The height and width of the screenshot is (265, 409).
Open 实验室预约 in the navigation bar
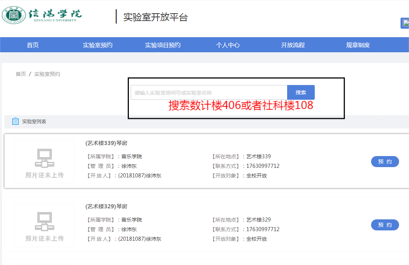tap(98, 45)
